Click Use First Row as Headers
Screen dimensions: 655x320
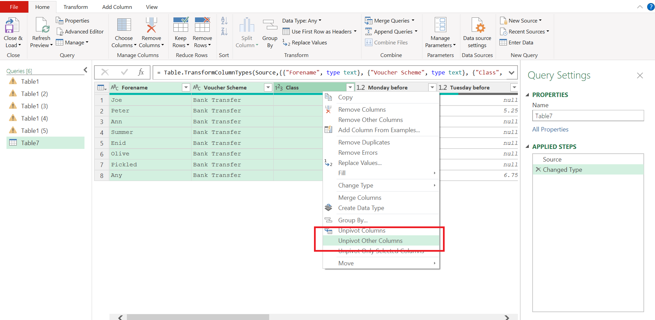click(319, 32)
